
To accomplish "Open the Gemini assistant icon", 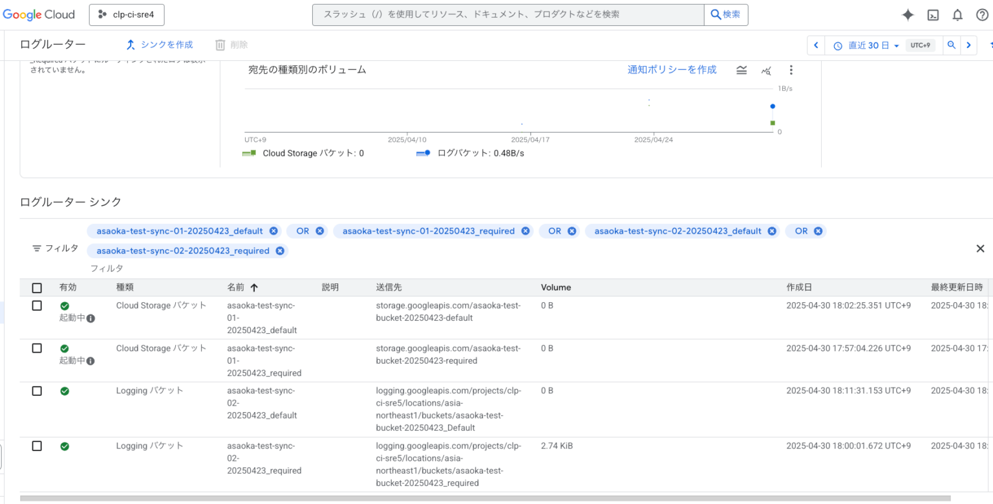I will click(908, 14).
